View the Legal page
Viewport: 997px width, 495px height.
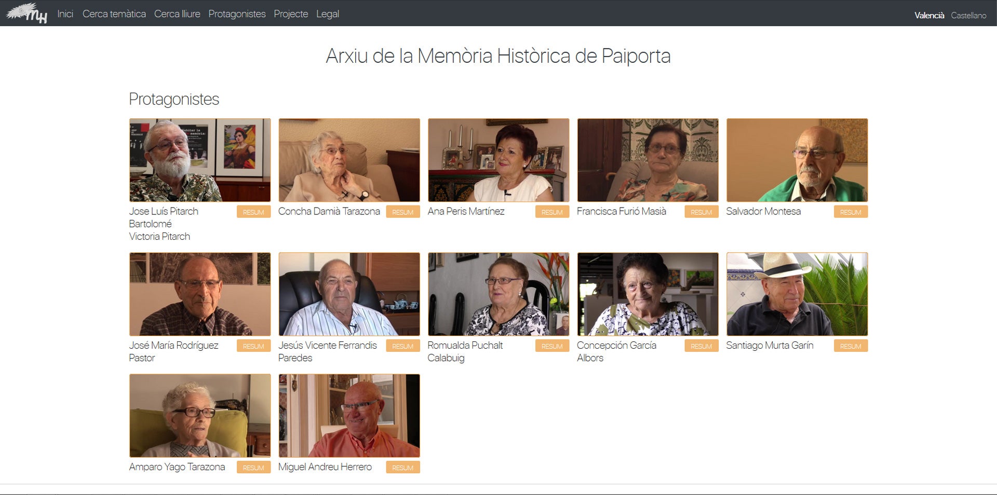point(327,14)
